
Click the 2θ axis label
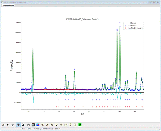(x=83, y=114)
